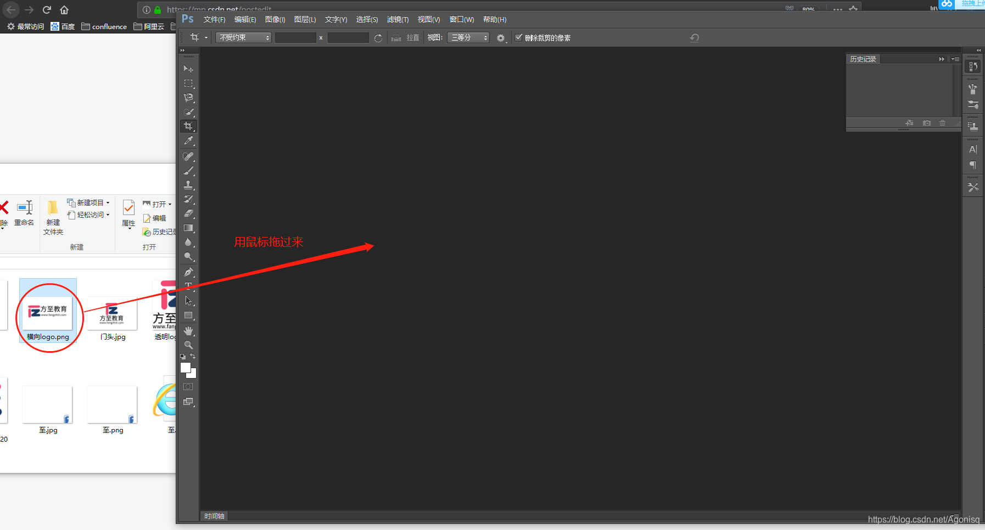Click the browser reload button
Screen dimensions: 985x530
pos(47,10)
